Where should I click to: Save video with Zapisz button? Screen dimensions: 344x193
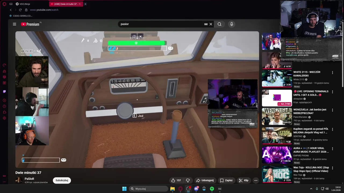tap(226, 180)
